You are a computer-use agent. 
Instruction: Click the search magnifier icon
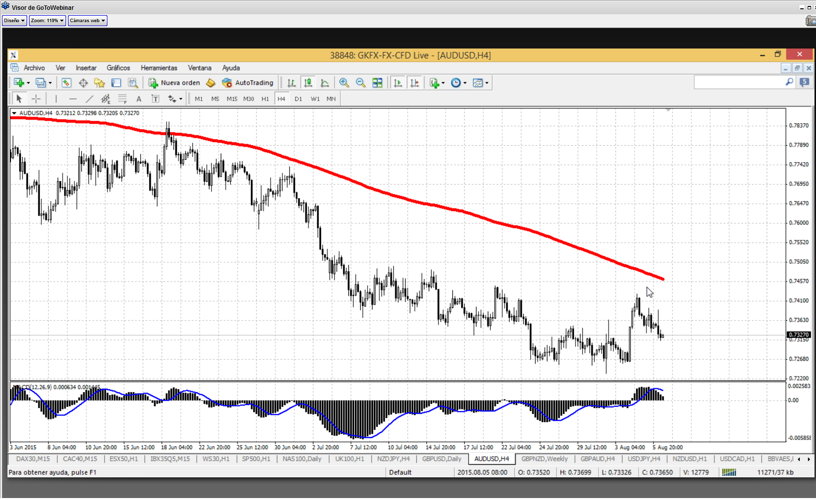[x=789, y=82]
